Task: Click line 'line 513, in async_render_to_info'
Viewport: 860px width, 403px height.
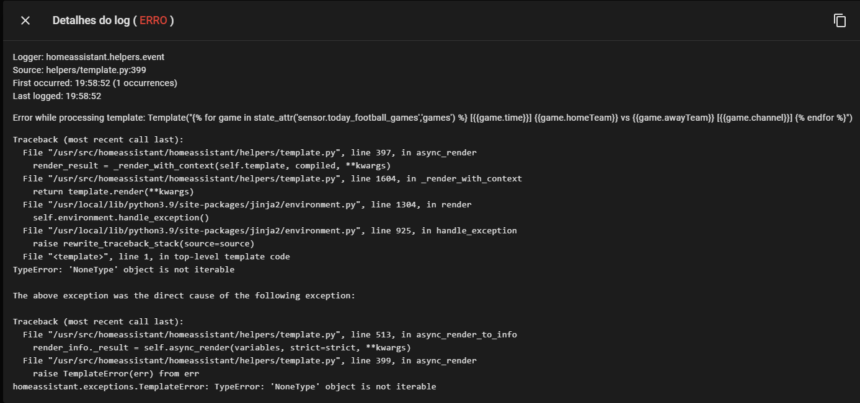Action: tap(270, 334)
